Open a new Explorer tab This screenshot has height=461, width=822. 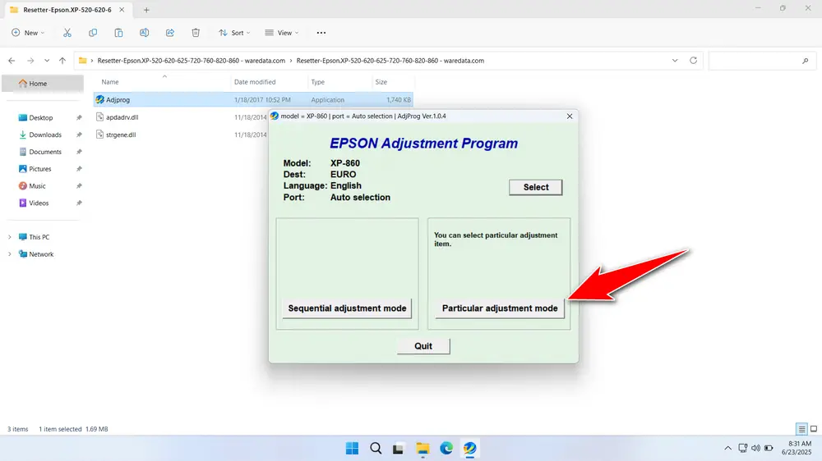pos(146,10)
